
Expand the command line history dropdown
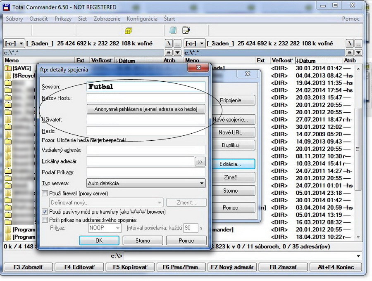point(358,256)
